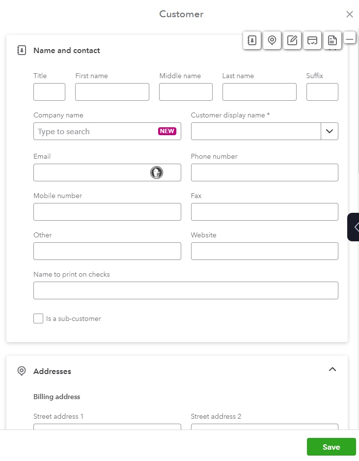Screen dimensions: 359x461
Task: Open the notes and attachments pencil icon
Action: coord(292,40)
